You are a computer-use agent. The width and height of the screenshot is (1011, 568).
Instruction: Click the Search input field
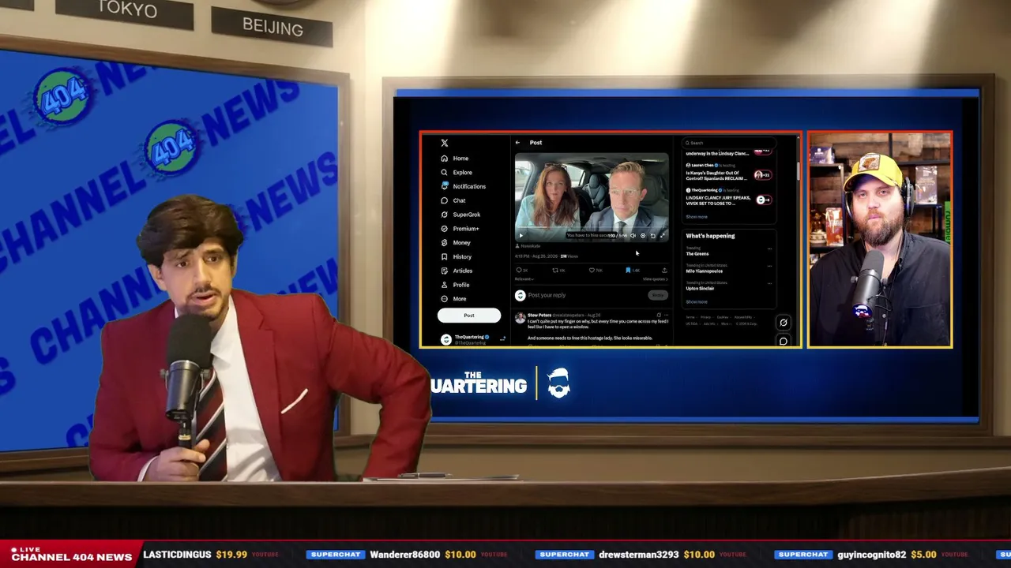coord(731,143)
